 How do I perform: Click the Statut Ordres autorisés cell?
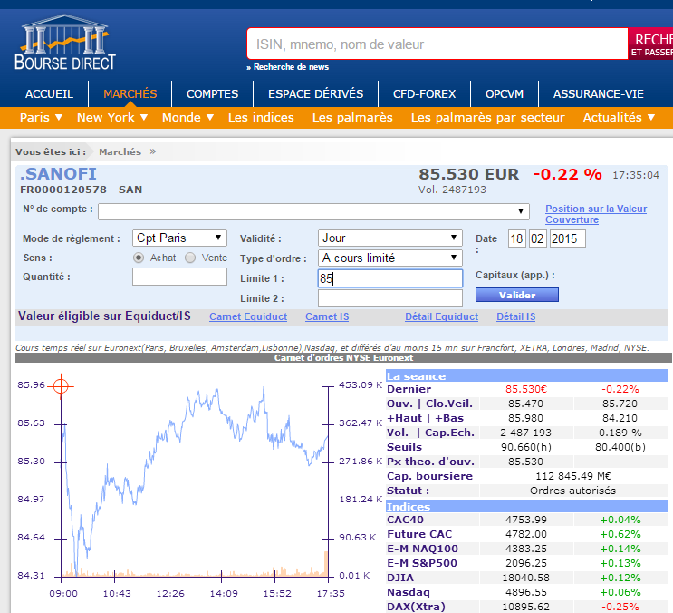click(573, 491)
